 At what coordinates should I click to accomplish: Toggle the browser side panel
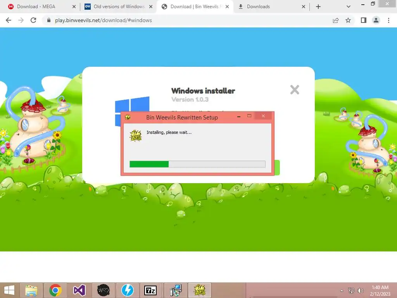coord(364,20)
